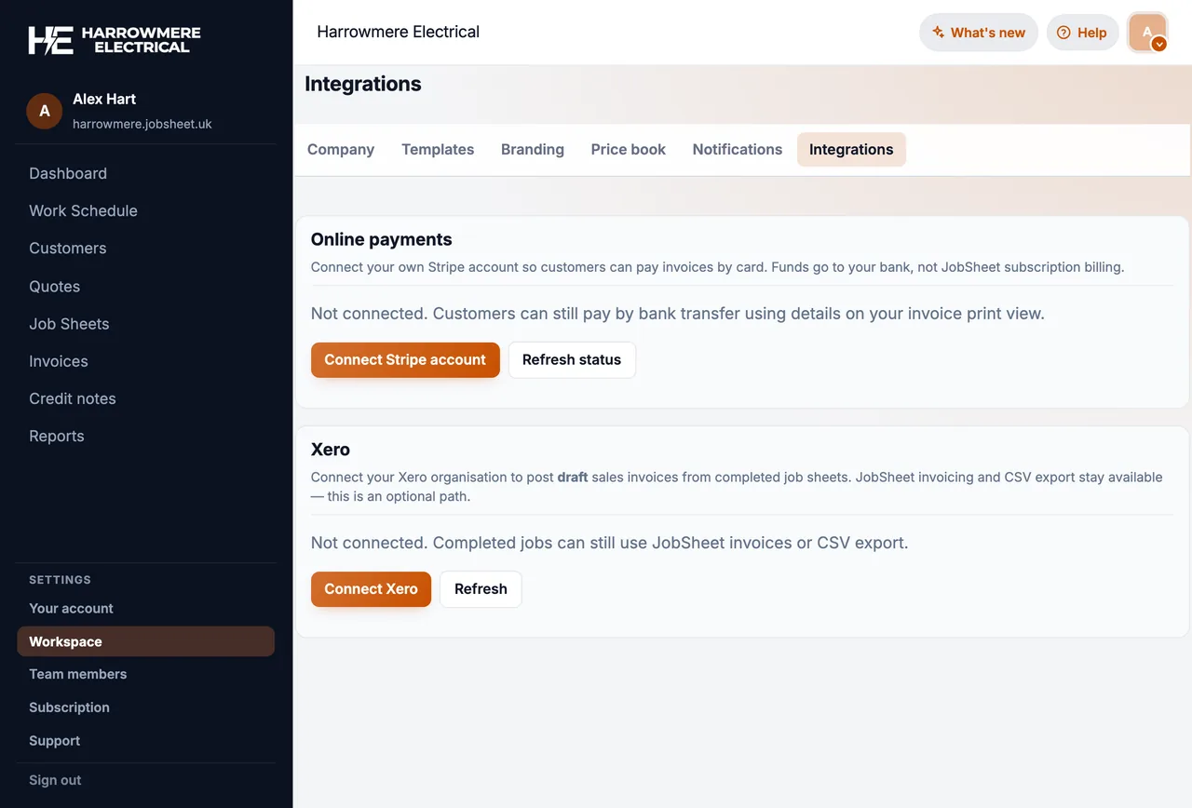Click the Alex Hart name in the sidebar

(x=104, y=99)
